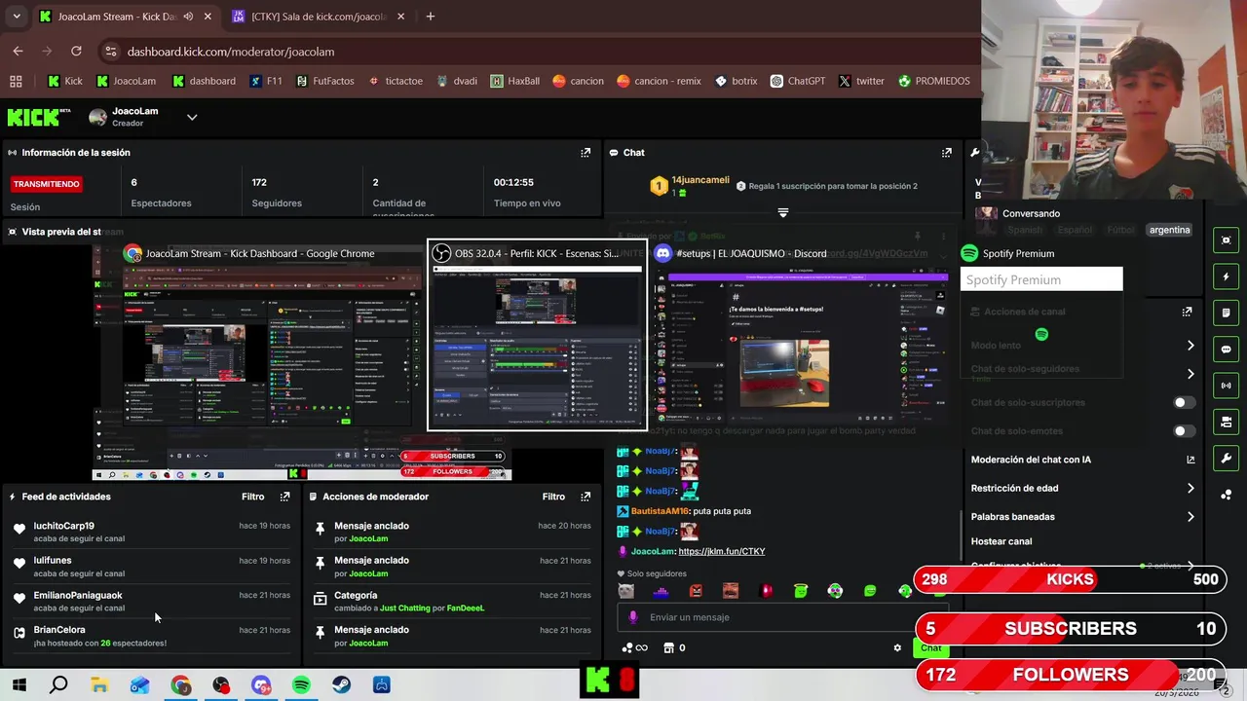The image size is (1247, 701).
Task: Open Spotify from the Windows taskbar
Action: click(301, 685)
